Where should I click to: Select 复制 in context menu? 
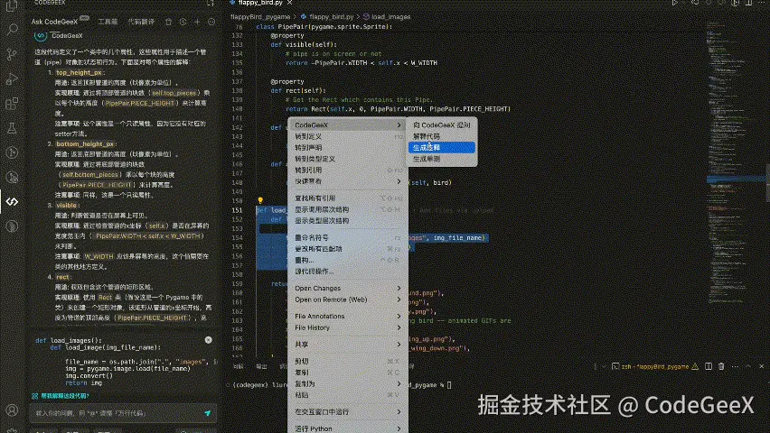[x=348, y=373]
